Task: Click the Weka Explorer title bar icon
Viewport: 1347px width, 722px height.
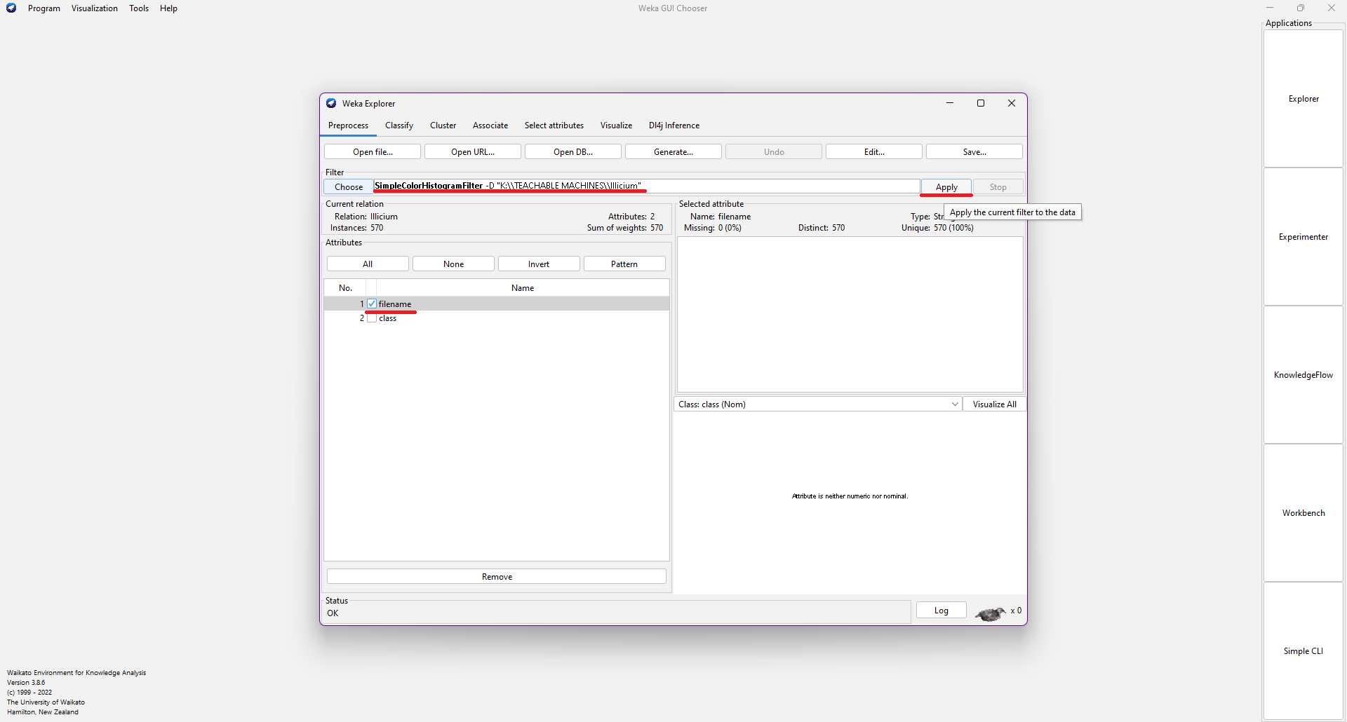Action: tap(331, 104)
